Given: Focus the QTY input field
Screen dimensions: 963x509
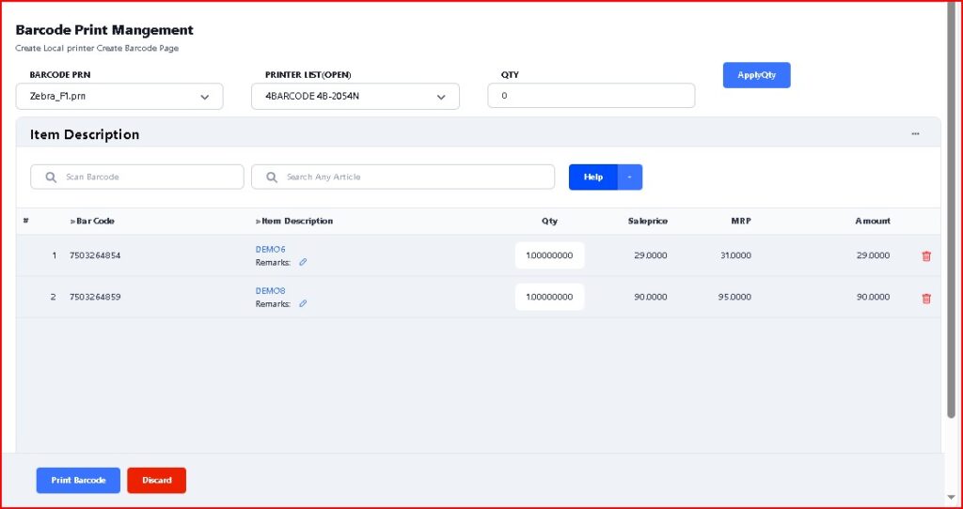Looking at the screenshot, I should click(x=591, y=96).
